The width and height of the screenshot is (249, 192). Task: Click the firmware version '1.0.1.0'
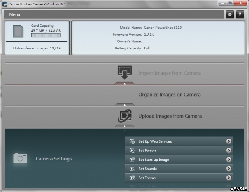click(x=149, y=35)
